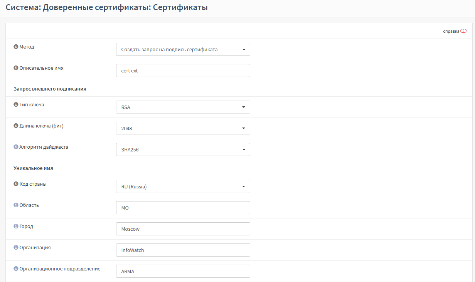Toggle the справка help switch
Screen dimensions: 475x282
(x=463, y=31)
